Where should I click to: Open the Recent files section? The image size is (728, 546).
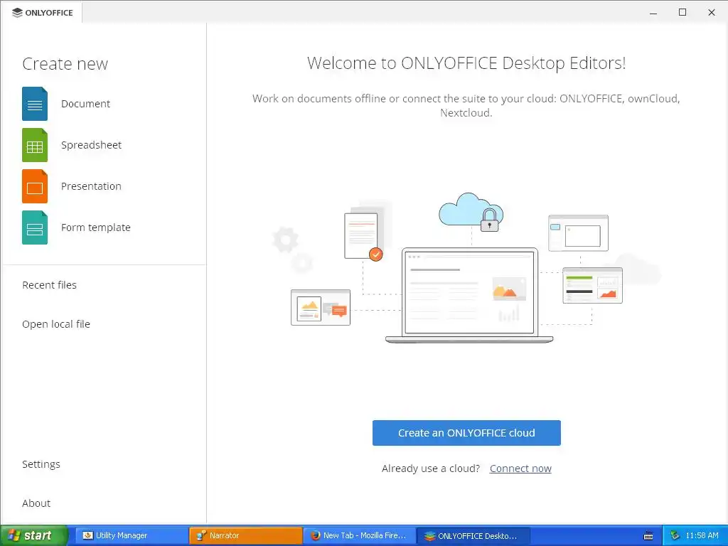click(x=49, y=285)
